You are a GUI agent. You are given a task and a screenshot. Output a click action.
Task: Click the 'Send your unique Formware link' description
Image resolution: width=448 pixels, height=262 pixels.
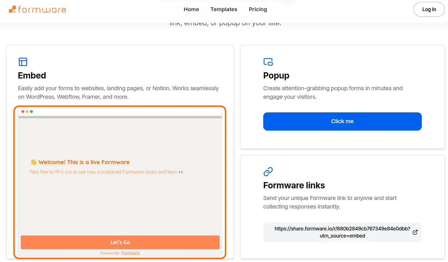tap(330, 202)
